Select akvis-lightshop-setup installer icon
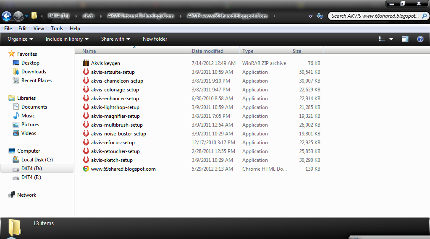The width and height of the screenshot is (430, 239). point(86,107)
